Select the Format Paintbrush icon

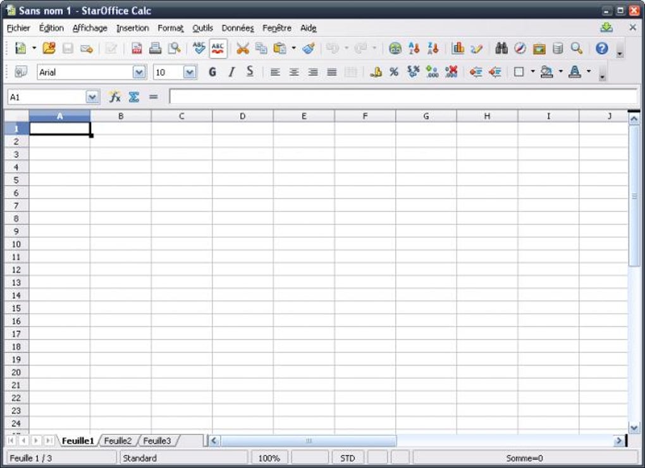tap(309, 49)
